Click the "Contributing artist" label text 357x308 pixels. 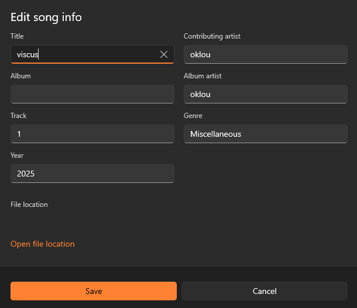point(212,36)
